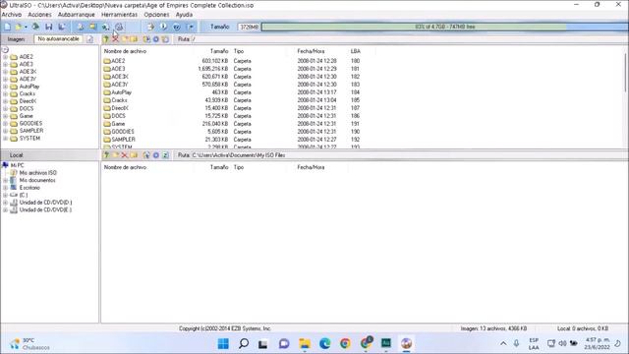
Task: Select the GOODIES row in the file list
Action: point(232,132)
